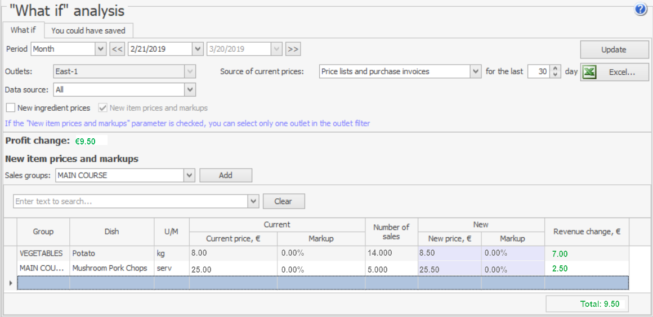Select the What if tab

click(x=23, y=30)
